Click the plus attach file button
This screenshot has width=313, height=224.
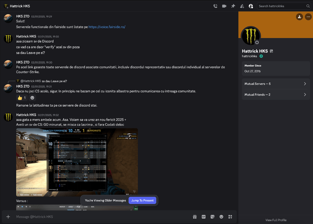(x=8, y=217)
